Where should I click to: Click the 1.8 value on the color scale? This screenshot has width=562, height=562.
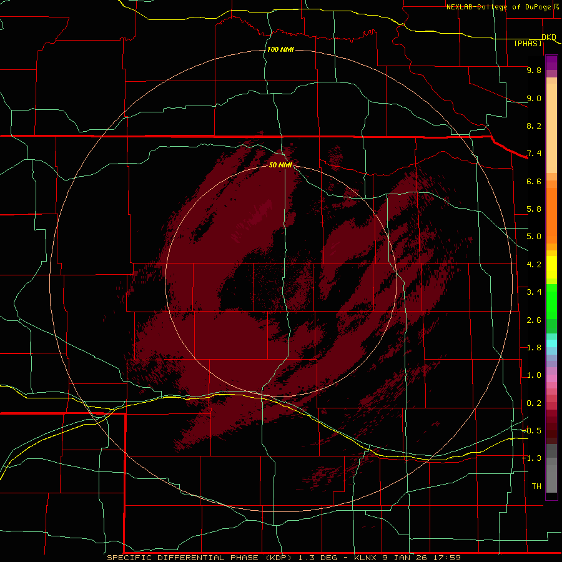tap(534, 348)
